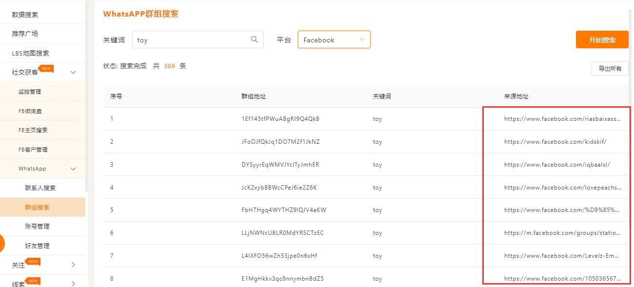The width and height of the screenshot is (634, 287).
Task: Click the 序号 column header
Action: click(x=116, y=96)
